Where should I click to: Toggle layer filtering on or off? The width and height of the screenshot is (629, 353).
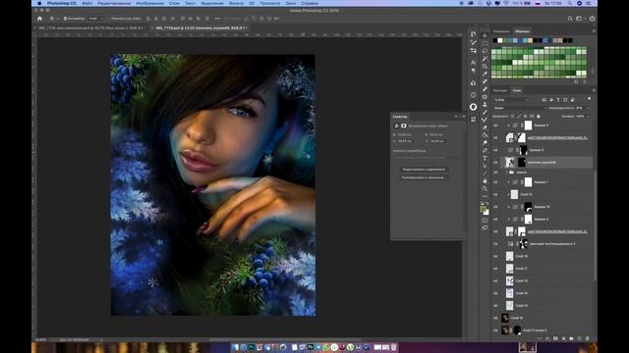pyautogui.click(x=589, y=99)
